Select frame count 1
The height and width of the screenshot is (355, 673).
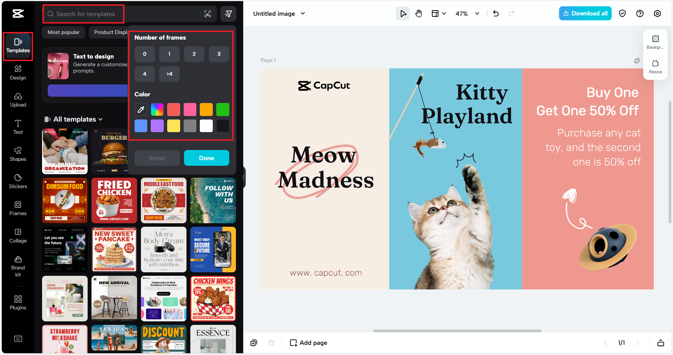(x=169, y=54)
